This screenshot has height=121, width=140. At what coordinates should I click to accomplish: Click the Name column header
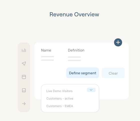coord(46,50)
